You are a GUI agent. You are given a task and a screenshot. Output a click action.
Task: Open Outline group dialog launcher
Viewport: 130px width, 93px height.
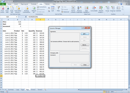(123, 14)
